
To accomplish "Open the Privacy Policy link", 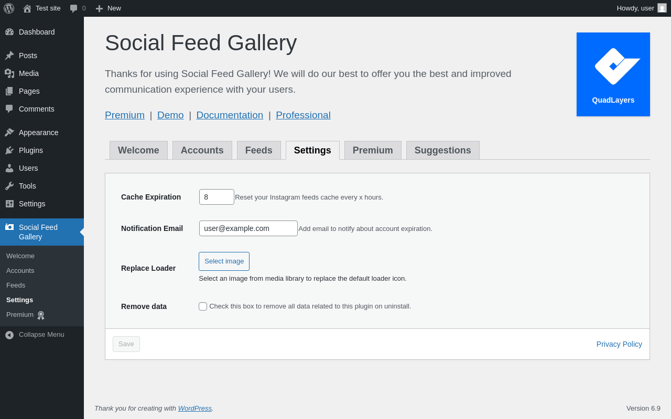I will click(x=619, y=344).
